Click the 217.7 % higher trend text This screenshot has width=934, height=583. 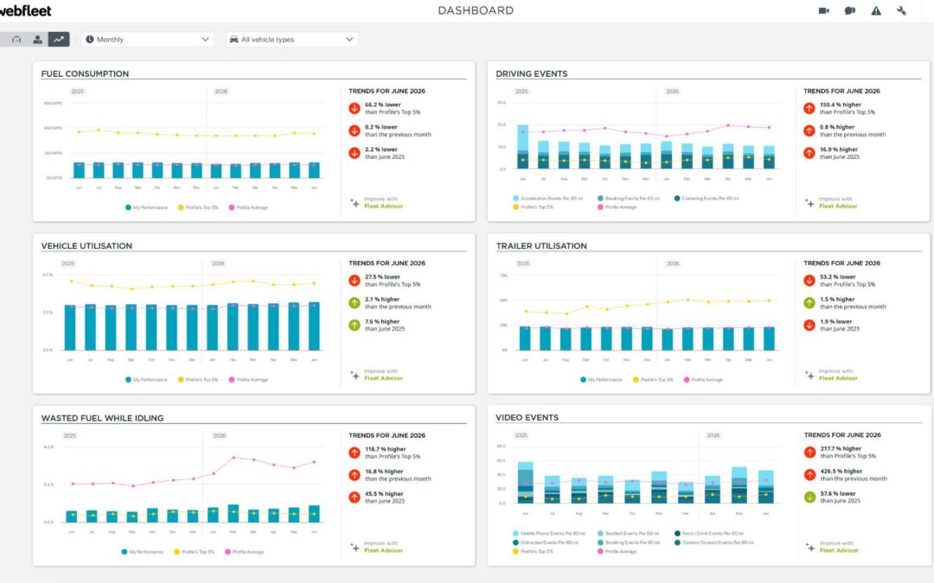point(841,448)
